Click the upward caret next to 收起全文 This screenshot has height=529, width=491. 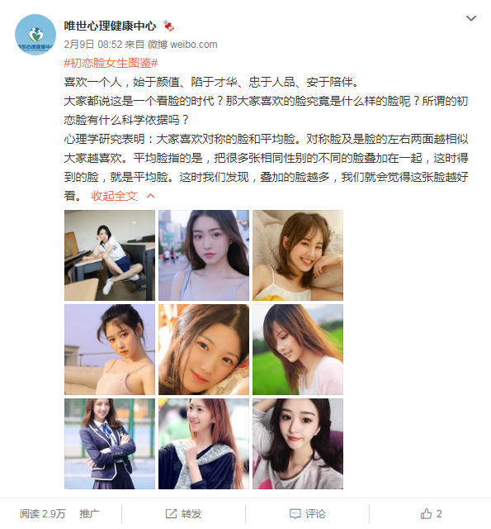[150, 196]
